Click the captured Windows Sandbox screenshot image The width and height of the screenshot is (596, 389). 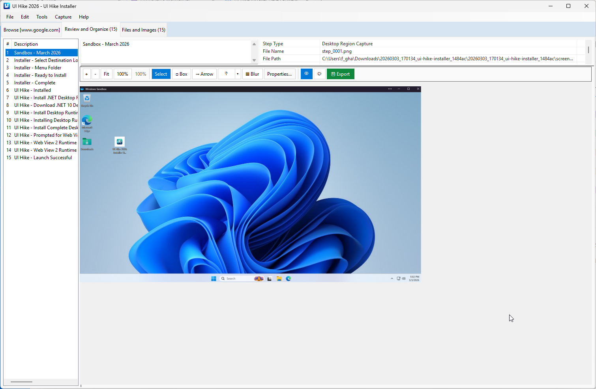[x=250, y=184]
